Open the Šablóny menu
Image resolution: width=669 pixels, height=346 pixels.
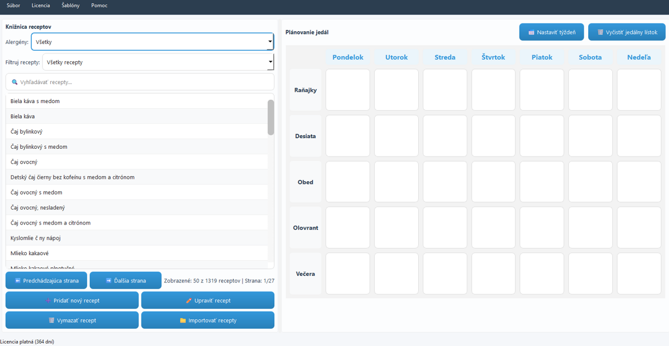point(70,6)
